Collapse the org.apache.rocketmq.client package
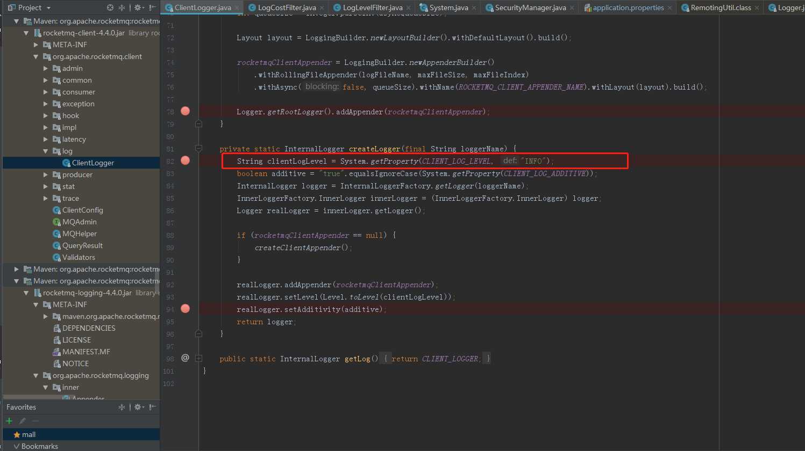805x451 pixels. tap(36, 56)
